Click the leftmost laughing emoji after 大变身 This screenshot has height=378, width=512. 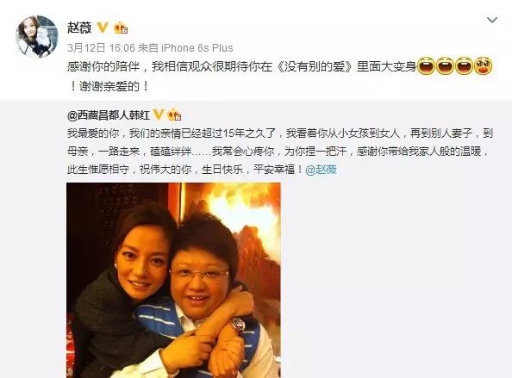click(426, 66)
